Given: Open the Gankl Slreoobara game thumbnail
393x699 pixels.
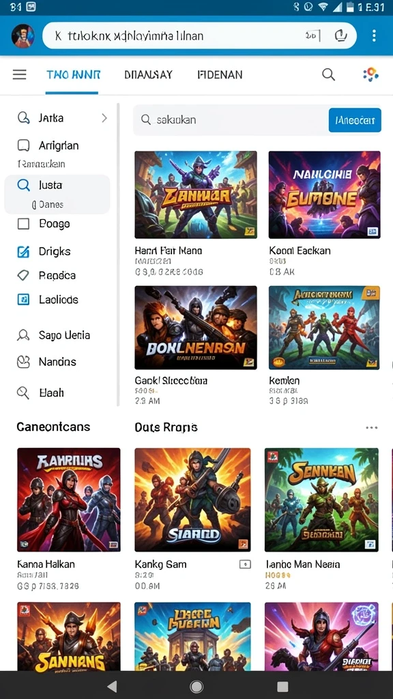Looking at the screenshot, I should click(196, 328).
